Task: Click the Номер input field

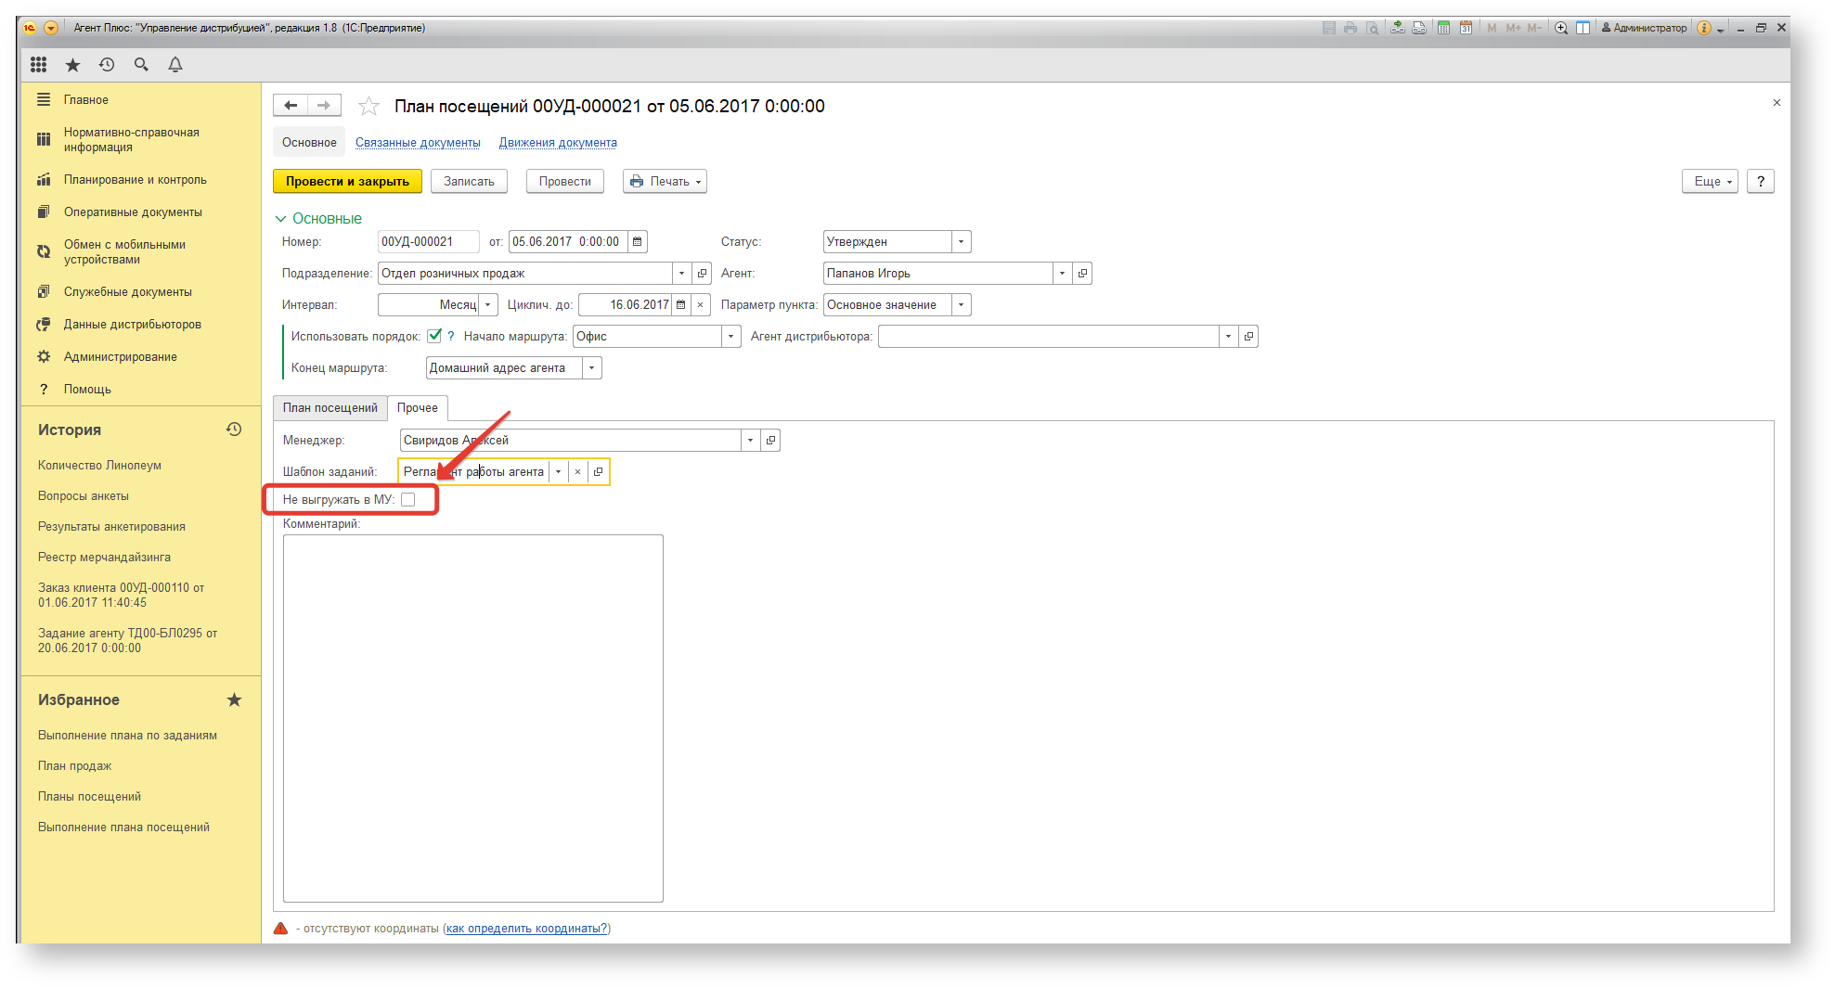Action: 429,242
